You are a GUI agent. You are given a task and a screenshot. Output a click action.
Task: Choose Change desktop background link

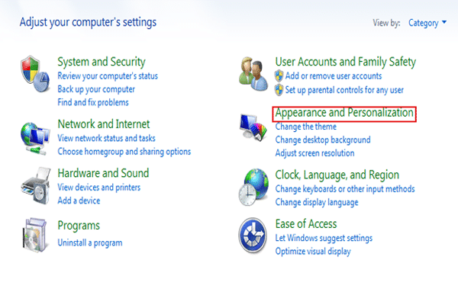point(322,140)
